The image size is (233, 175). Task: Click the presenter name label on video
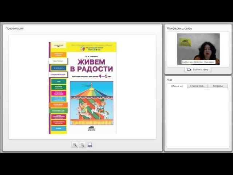[x=198, y=62]
